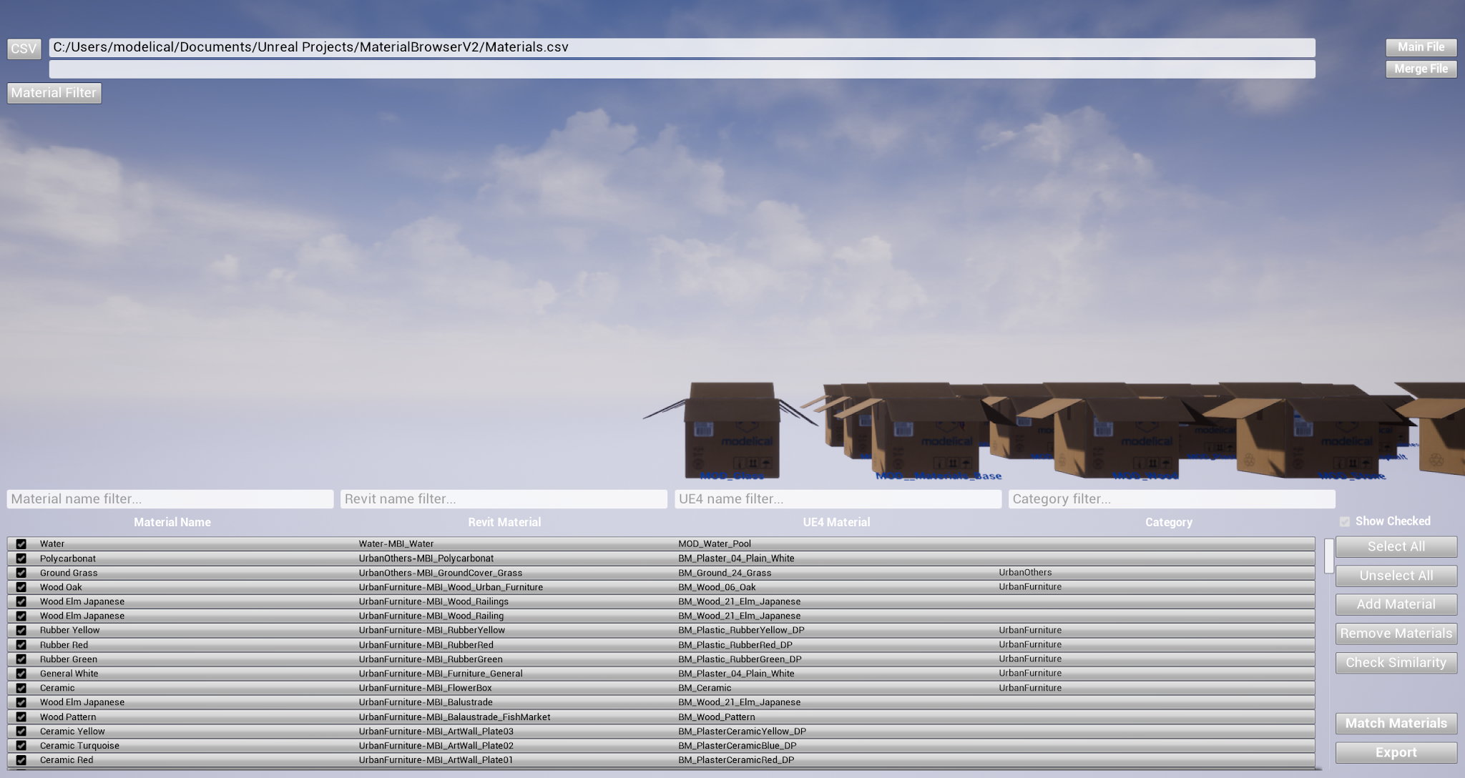The image size is (1465, 778).
Task: Uncheck the Ceramic Turquoise row checkbox
Action: 21,746
